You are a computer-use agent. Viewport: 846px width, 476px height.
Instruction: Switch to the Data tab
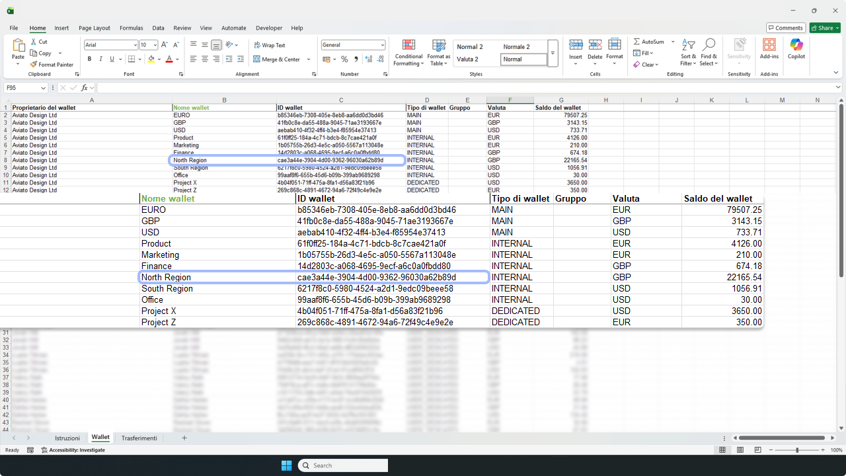pyautogui.click(x=158, y=28)
